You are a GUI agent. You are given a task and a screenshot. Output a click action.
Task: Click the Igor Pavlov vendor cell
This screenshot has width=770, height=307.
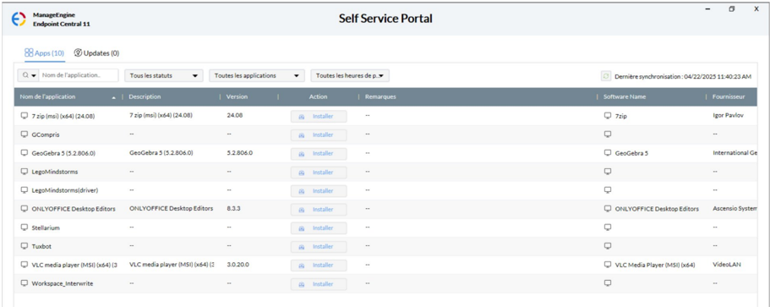(729, 116)
